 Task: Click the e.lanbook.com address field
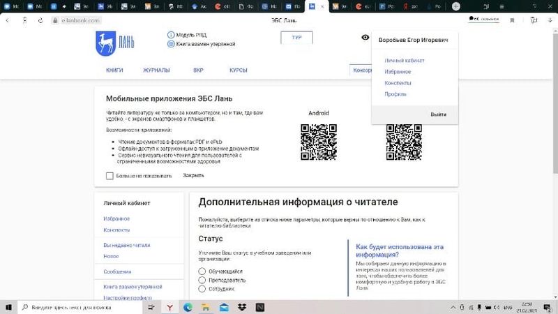coord(80,21)
